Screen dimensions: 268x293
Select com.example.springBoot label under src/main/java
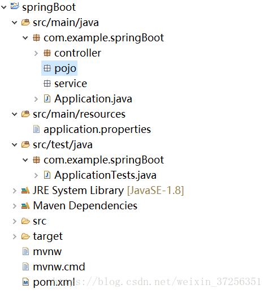103,38
